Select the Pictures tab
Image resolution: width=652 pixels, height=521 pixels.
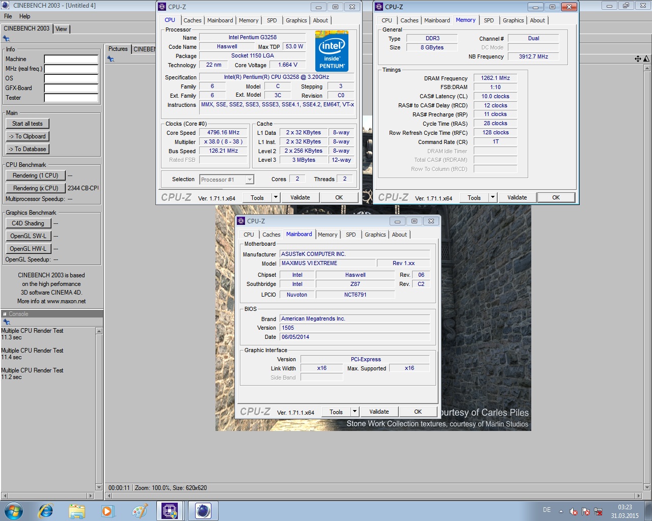[x=118, y=49]
